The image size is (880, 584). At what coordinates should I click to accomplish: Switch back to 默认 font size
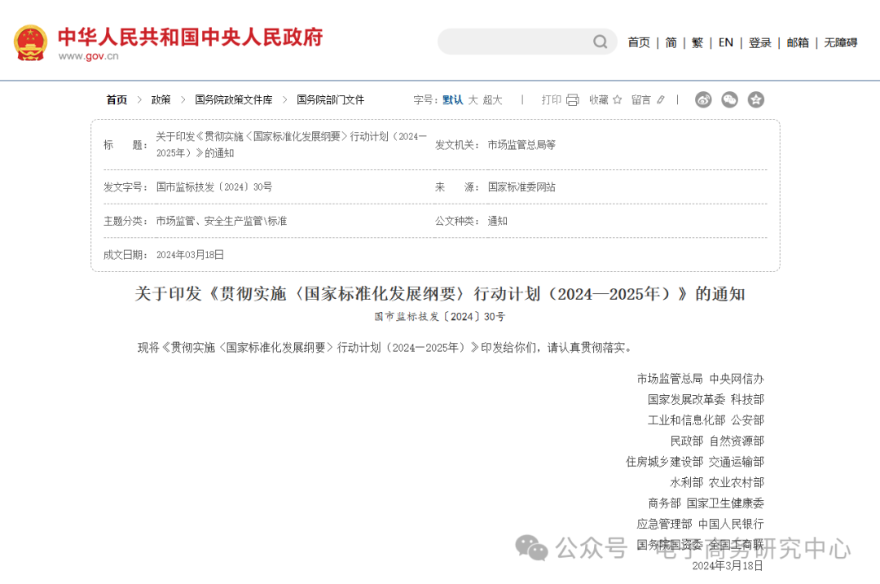[x=453, y=99]
